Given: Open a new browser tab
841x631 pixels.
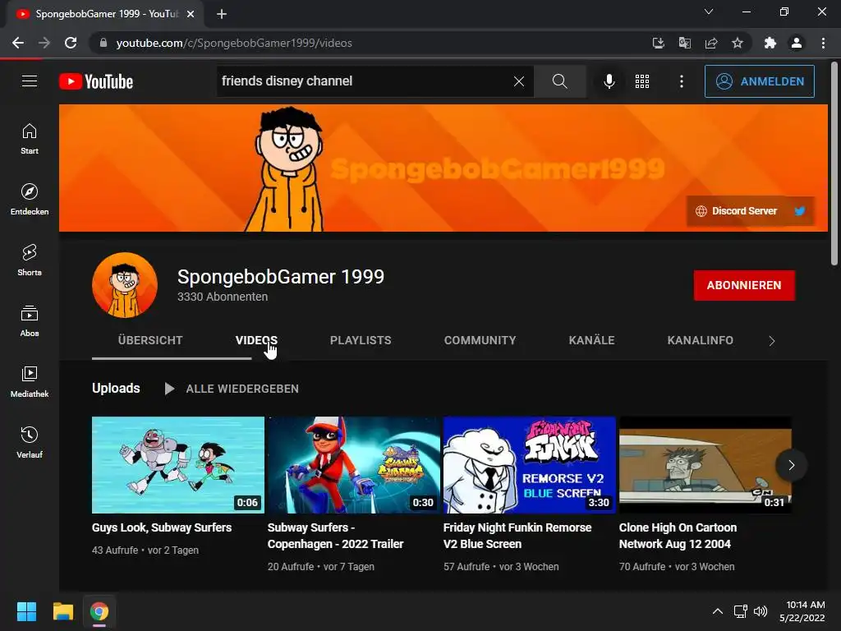Looking at the screenshot, I should 222,14.
